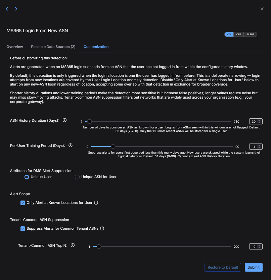
Task: Open info icon beside ASN History Duration
Action: (x=64, y=120)
